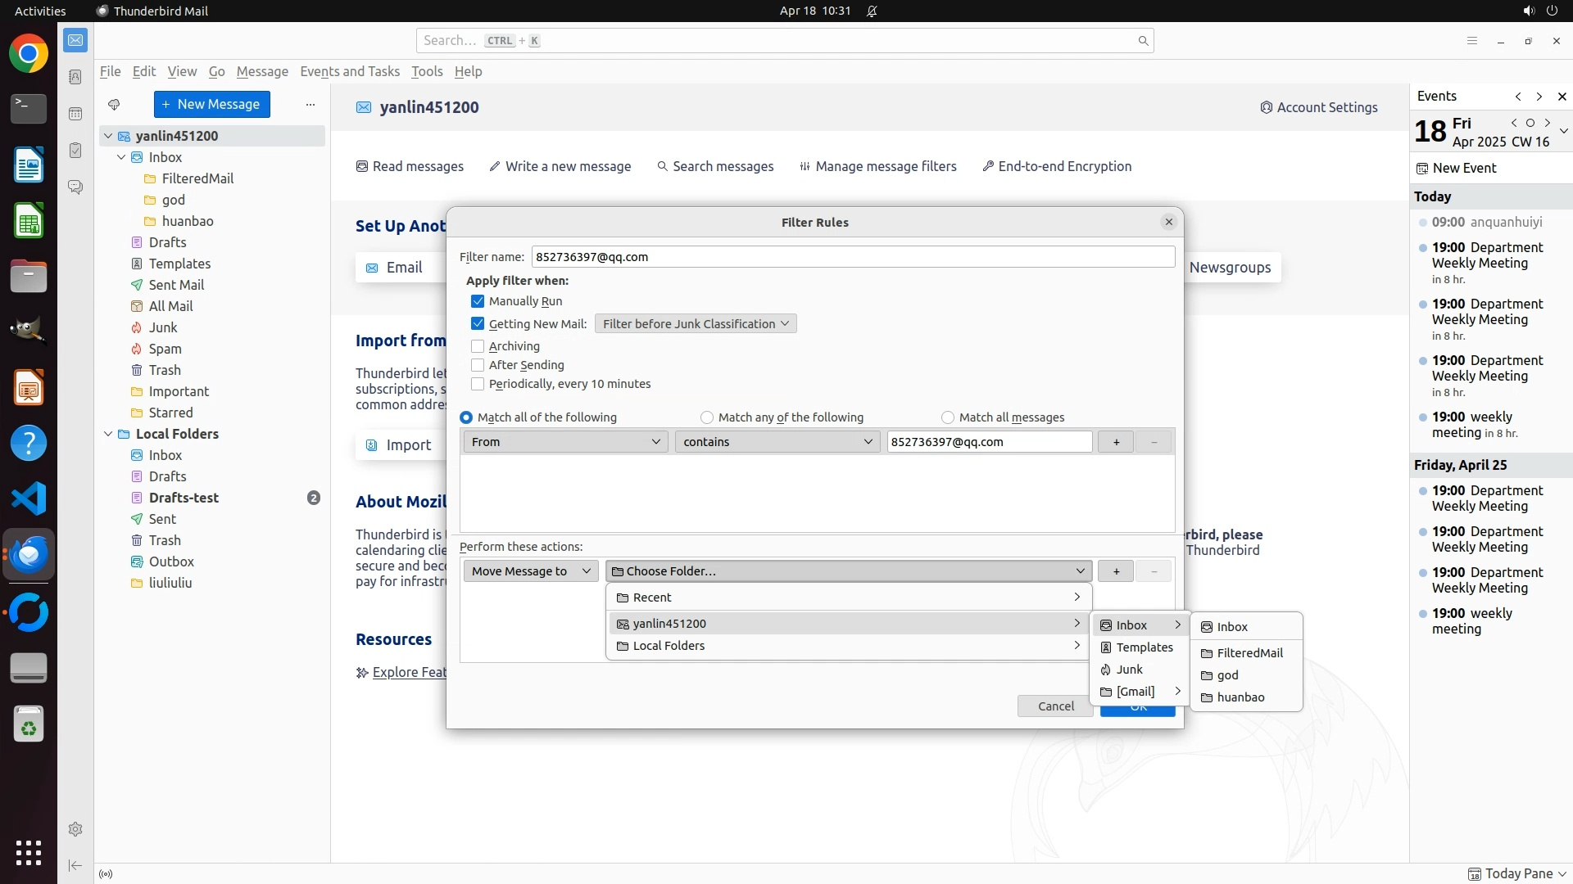The width and height of the screenshot is (1573, 884).
Task: Open the Filter before Junk Classification dropdown
Action: point(695,324)
